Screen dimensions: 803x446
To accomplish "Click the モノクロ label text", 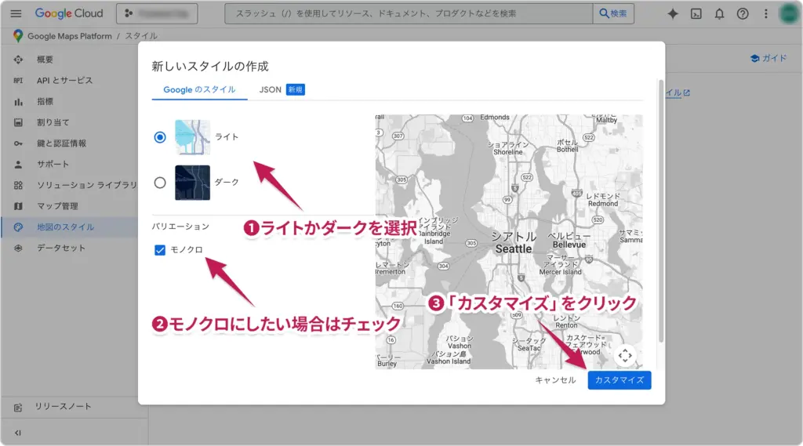I will (x=187, y=250).
